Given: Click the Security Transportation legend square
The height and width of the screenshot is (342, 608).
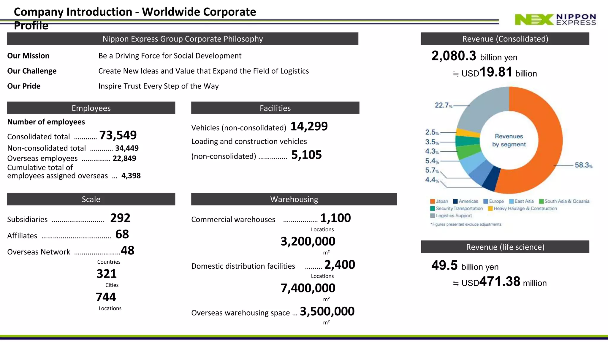Looking at the screenshot, I should click(433, 208).
